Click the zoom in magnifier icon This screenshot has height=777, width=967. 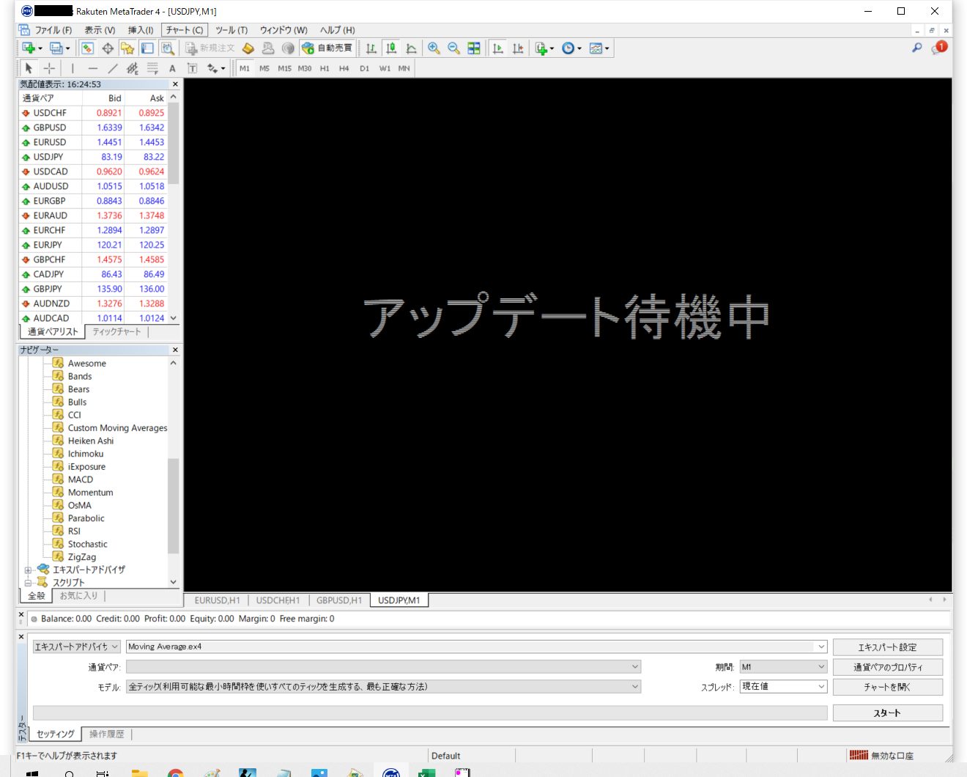(434, 48)
